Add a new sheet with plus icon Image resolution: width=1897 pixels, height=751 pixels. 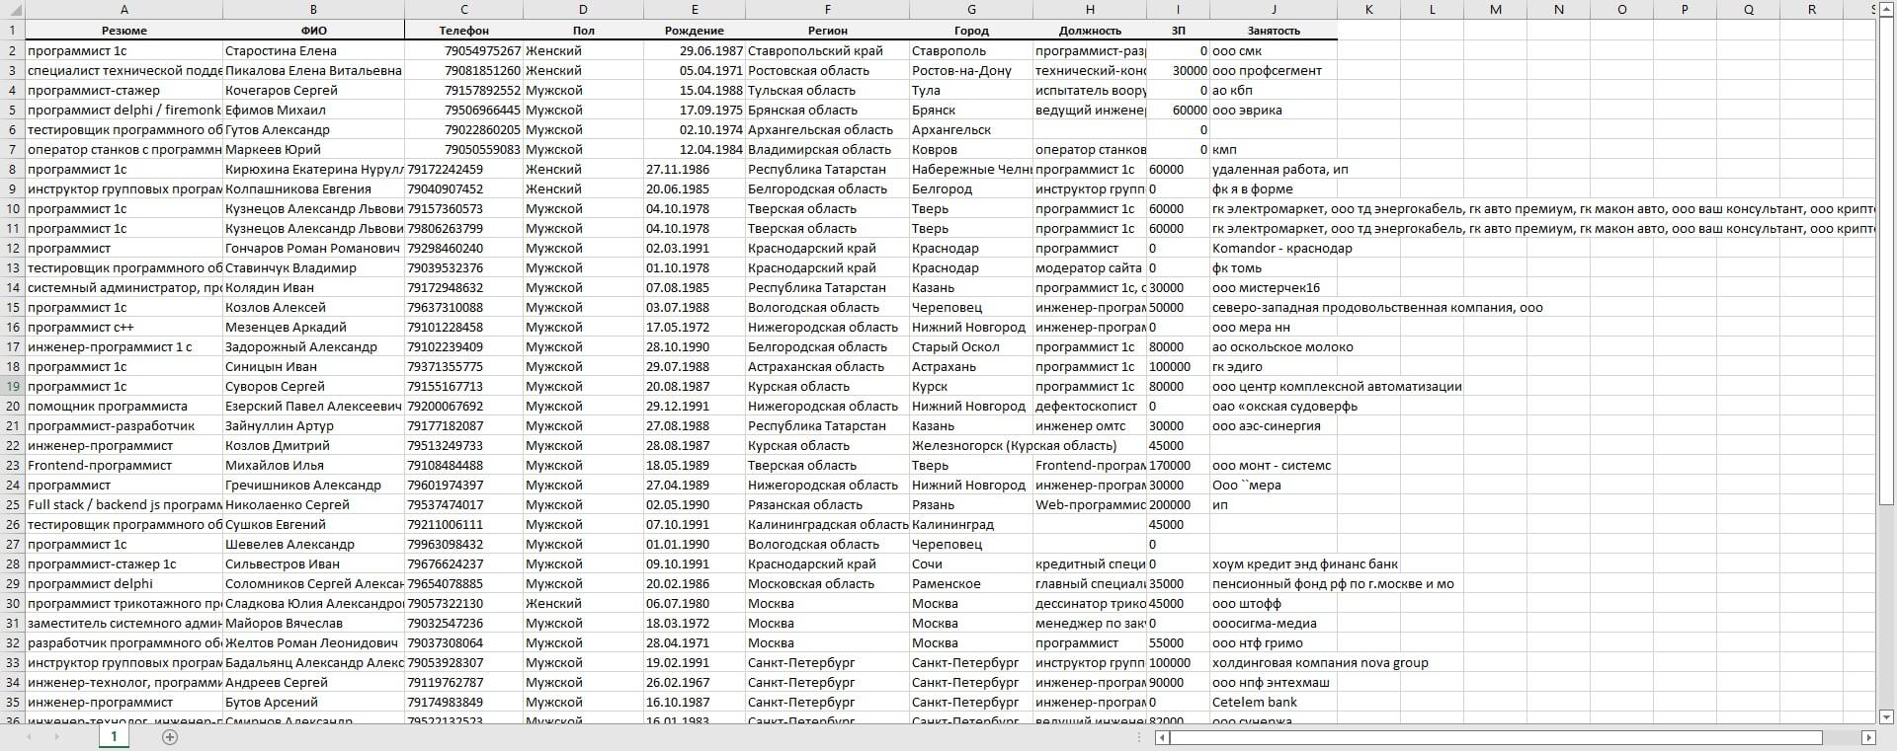click(x=170, y=737)
